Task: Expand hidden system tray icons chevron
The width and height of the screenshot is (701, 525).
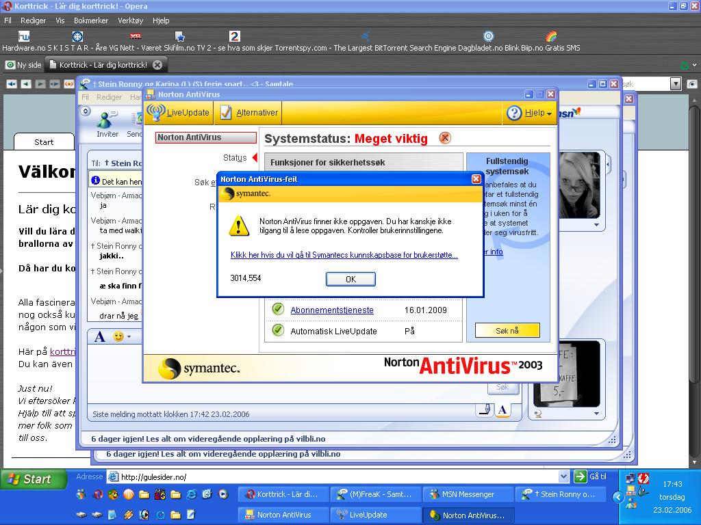Action: coord(618,497)
